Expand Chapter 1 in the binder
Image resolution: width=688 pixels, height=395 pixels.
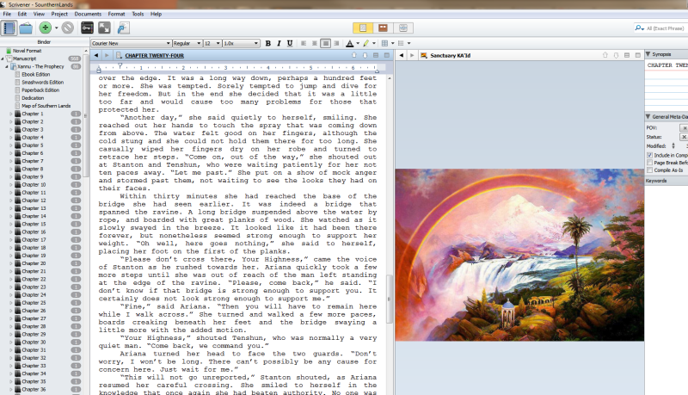11,114
